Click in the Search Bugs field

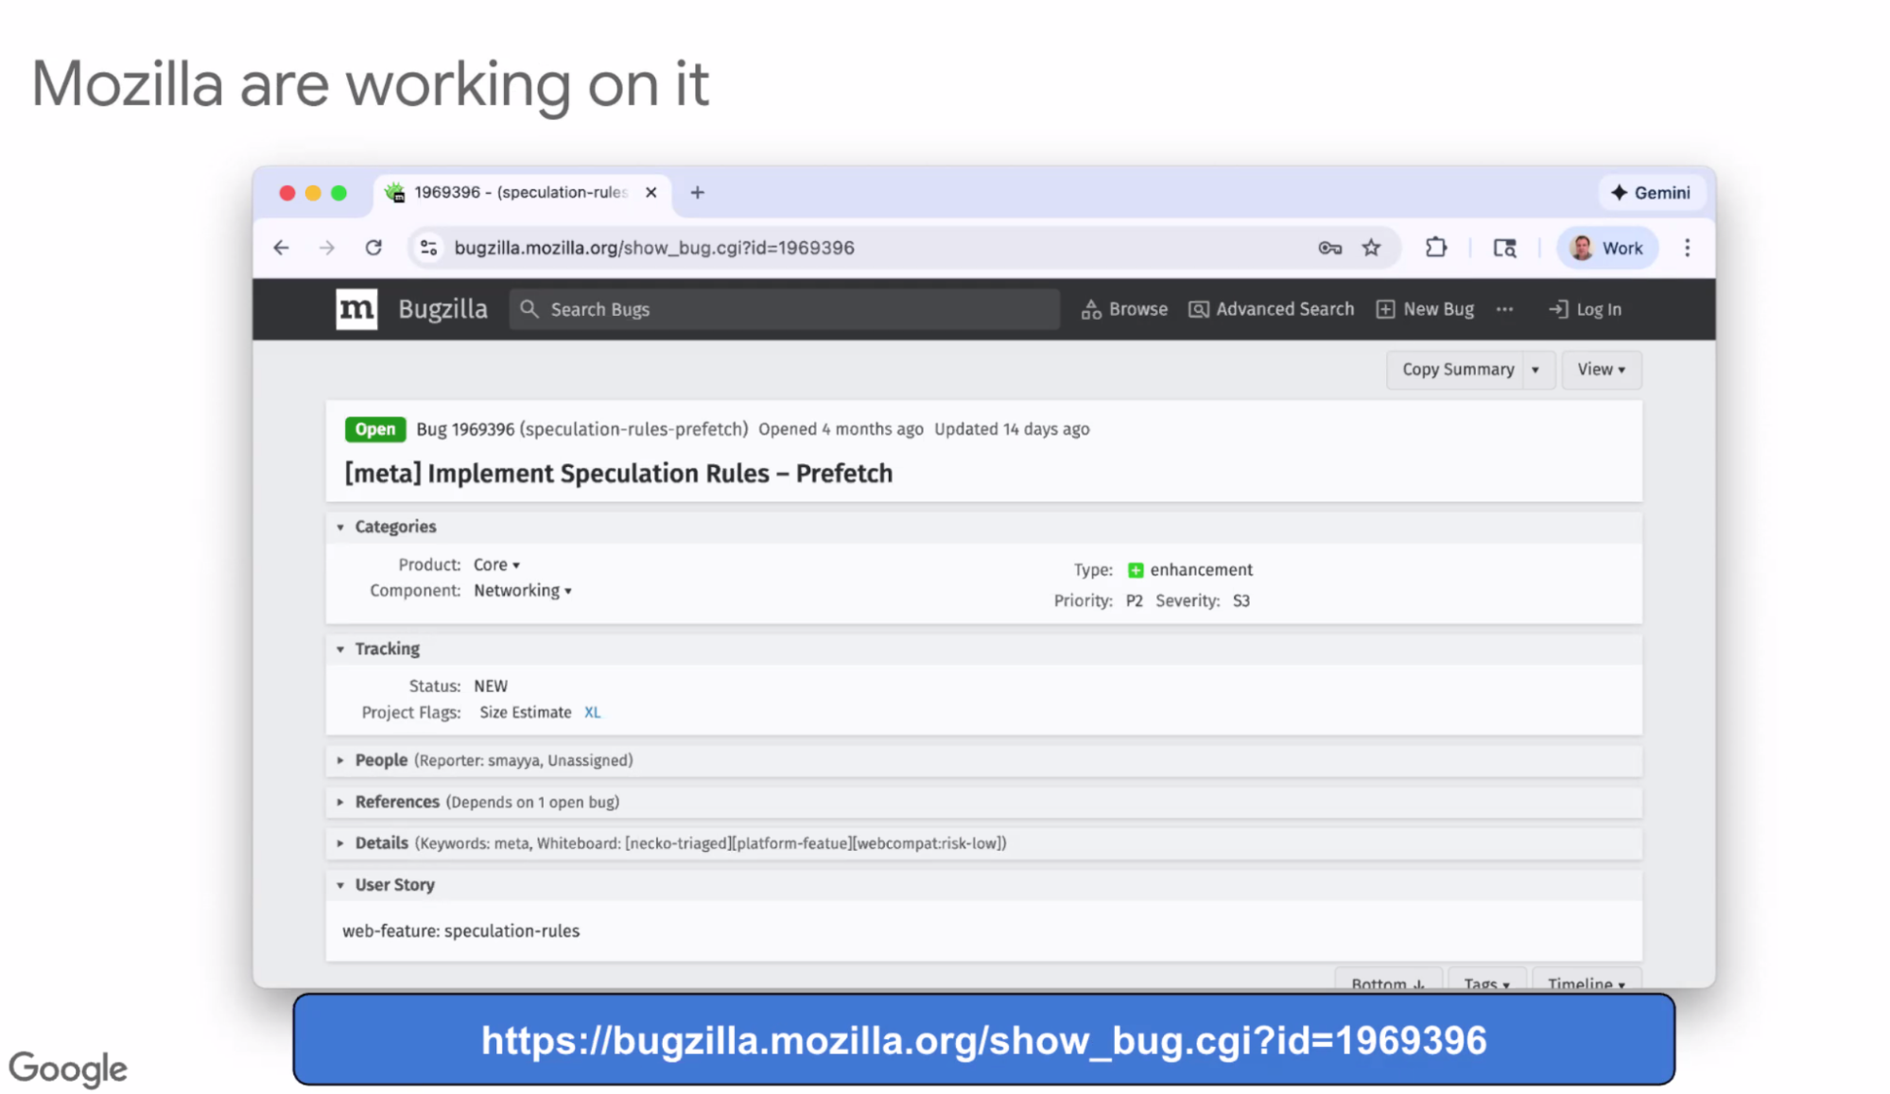click(x=785, y=309)
